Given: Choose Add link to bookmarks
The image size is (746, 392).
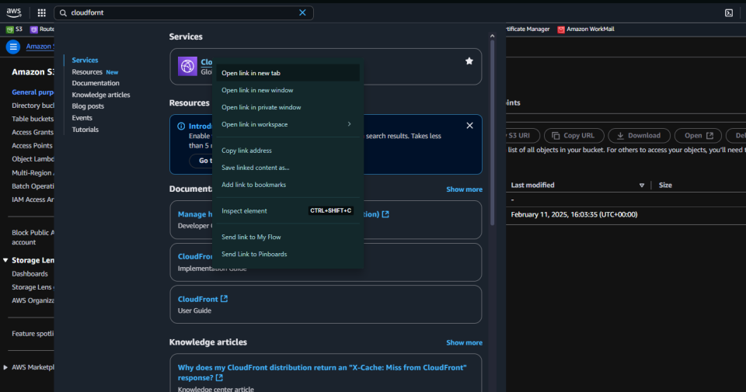Looking at the screenshot, I should coord(288,185).
